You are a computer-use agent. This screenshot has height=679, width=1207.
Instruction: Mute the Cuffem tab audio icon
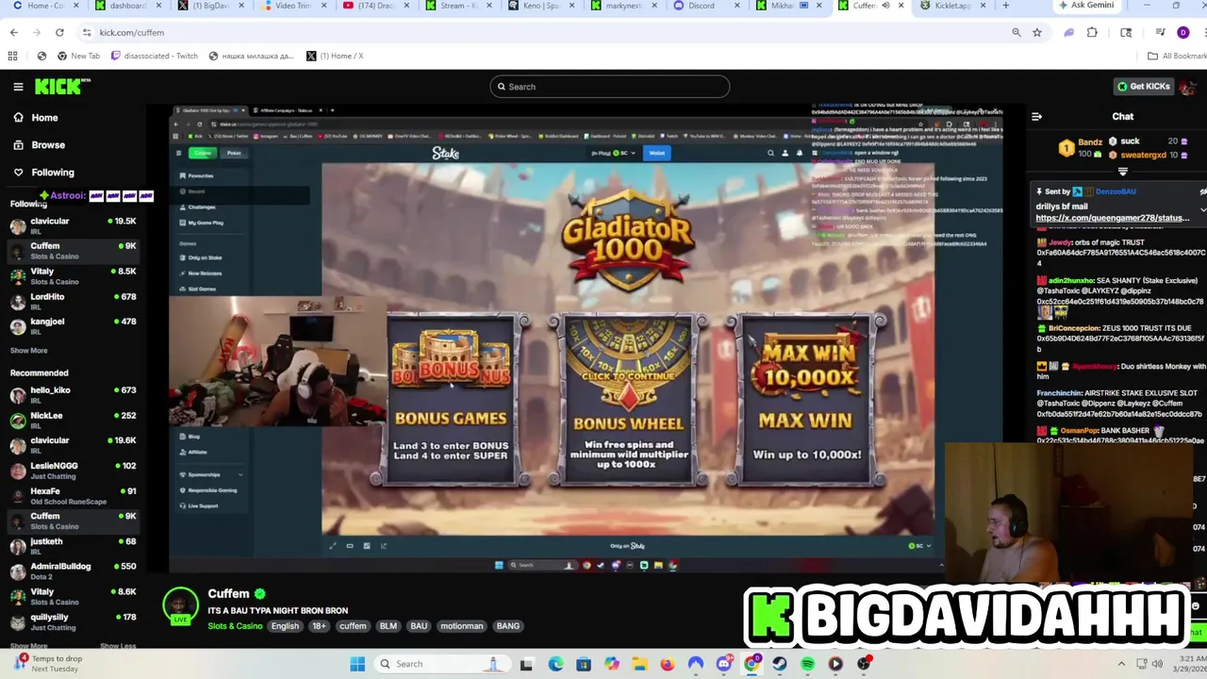(885, 6)
